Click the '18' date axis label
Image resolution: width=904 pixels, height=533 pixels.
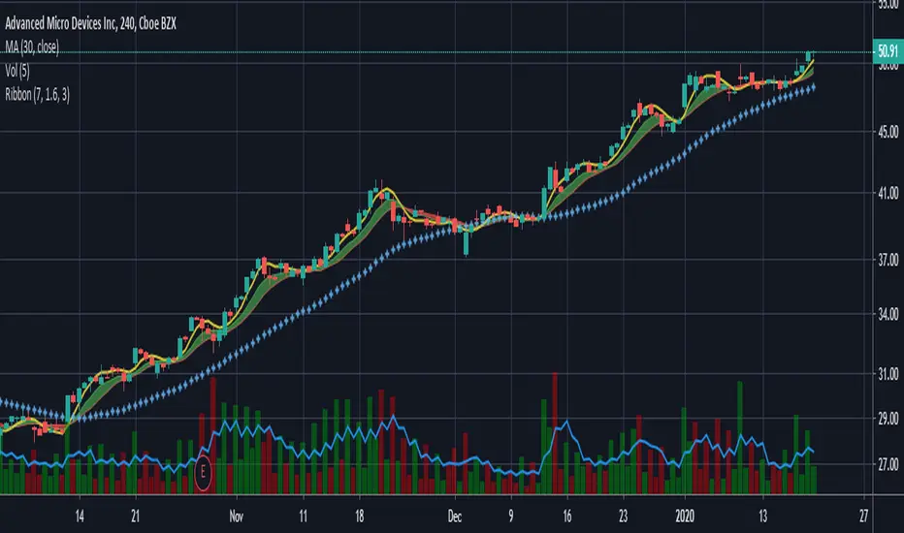pyautogui.click(x=359, y=517)
